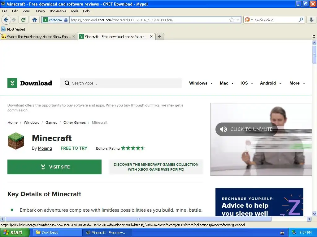Click the taskbar clock showing 9:57 PM

(x=305, y=232)
